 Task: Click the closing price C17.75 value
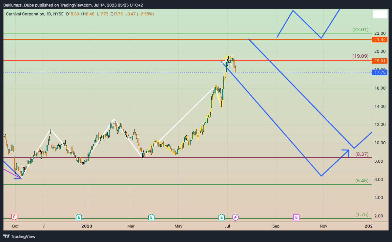coord(117,14)
